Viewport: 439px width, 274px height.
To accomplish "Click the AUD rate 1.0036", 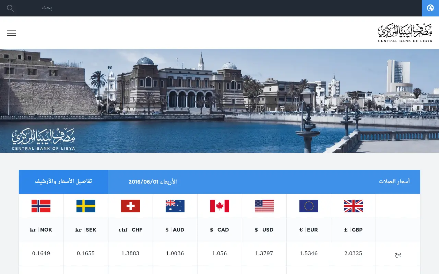I will click(x=175, y=253).
